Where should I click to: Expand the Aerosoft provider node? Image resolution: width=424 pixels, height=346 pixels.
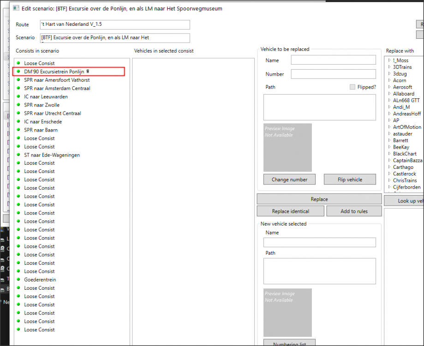(389, 87)
